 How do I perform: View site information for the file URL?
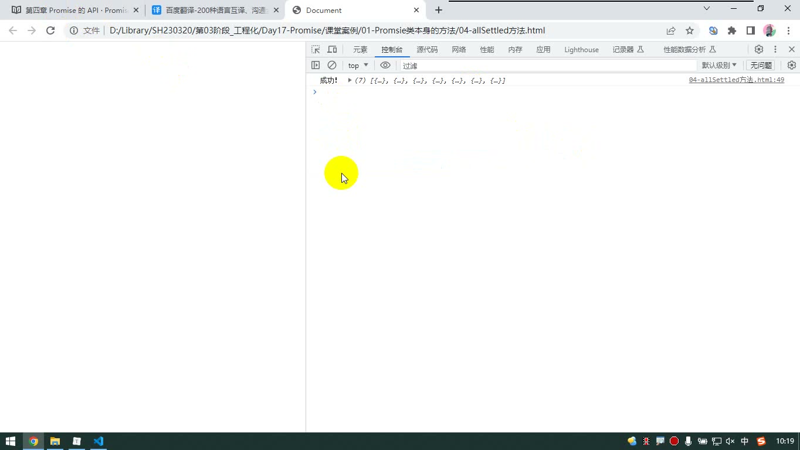coord(74,30)
